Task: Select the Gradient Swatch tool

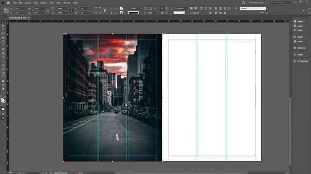Action: 3,73
